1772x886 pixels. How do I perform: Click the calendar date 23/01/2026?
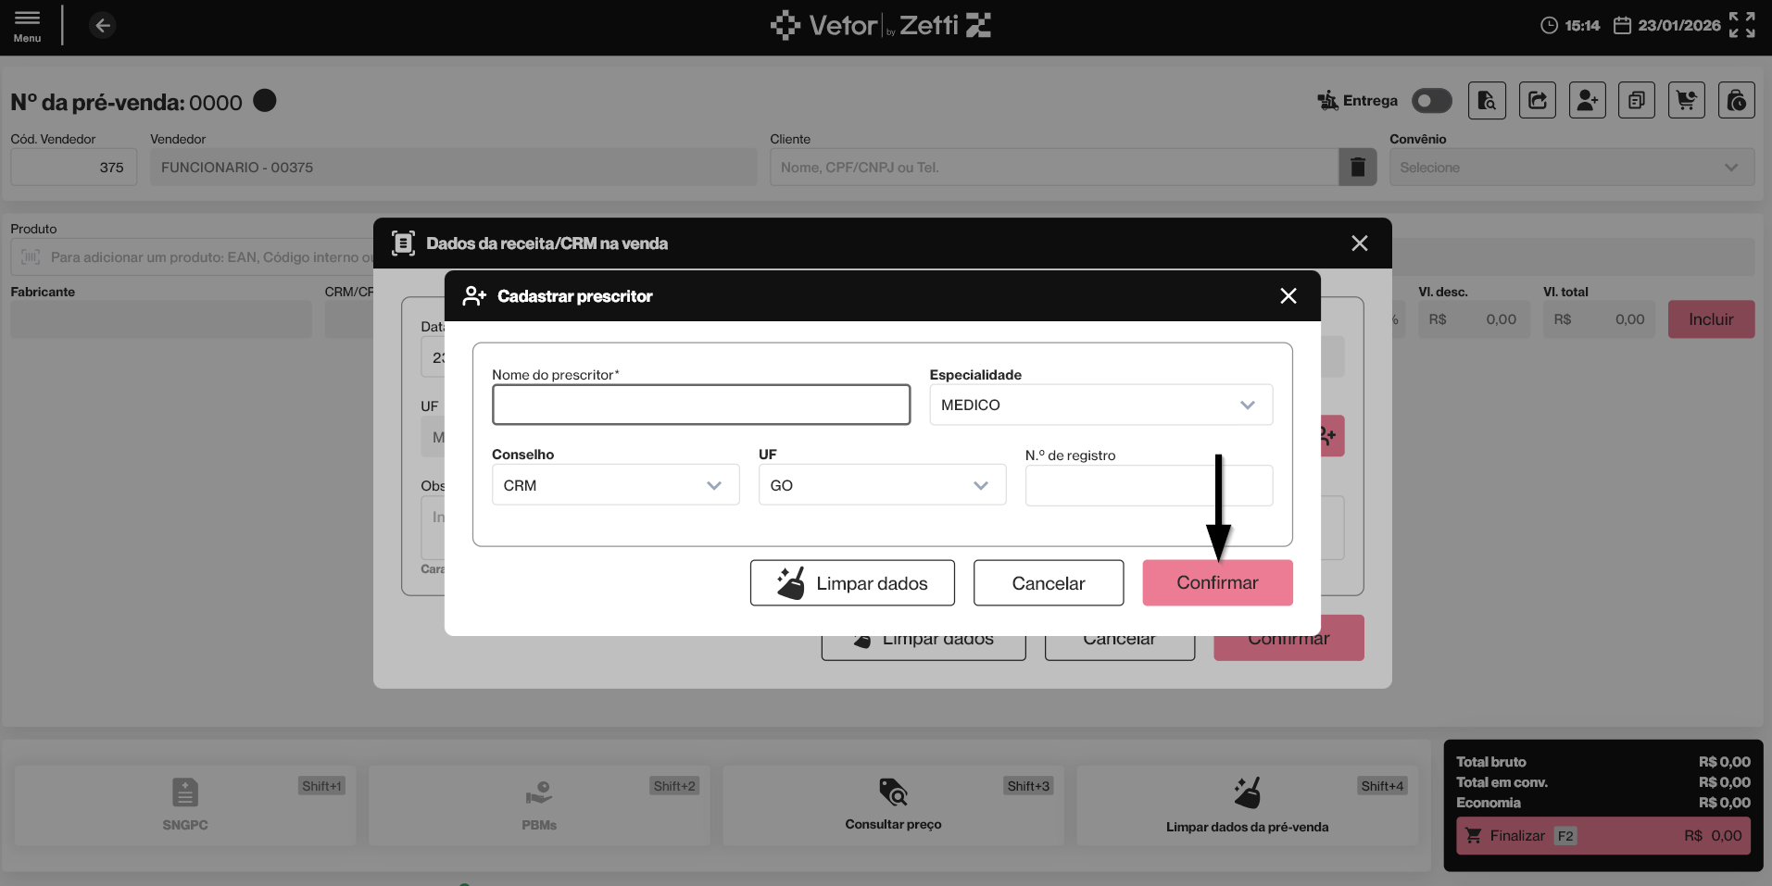(1667, 25)
